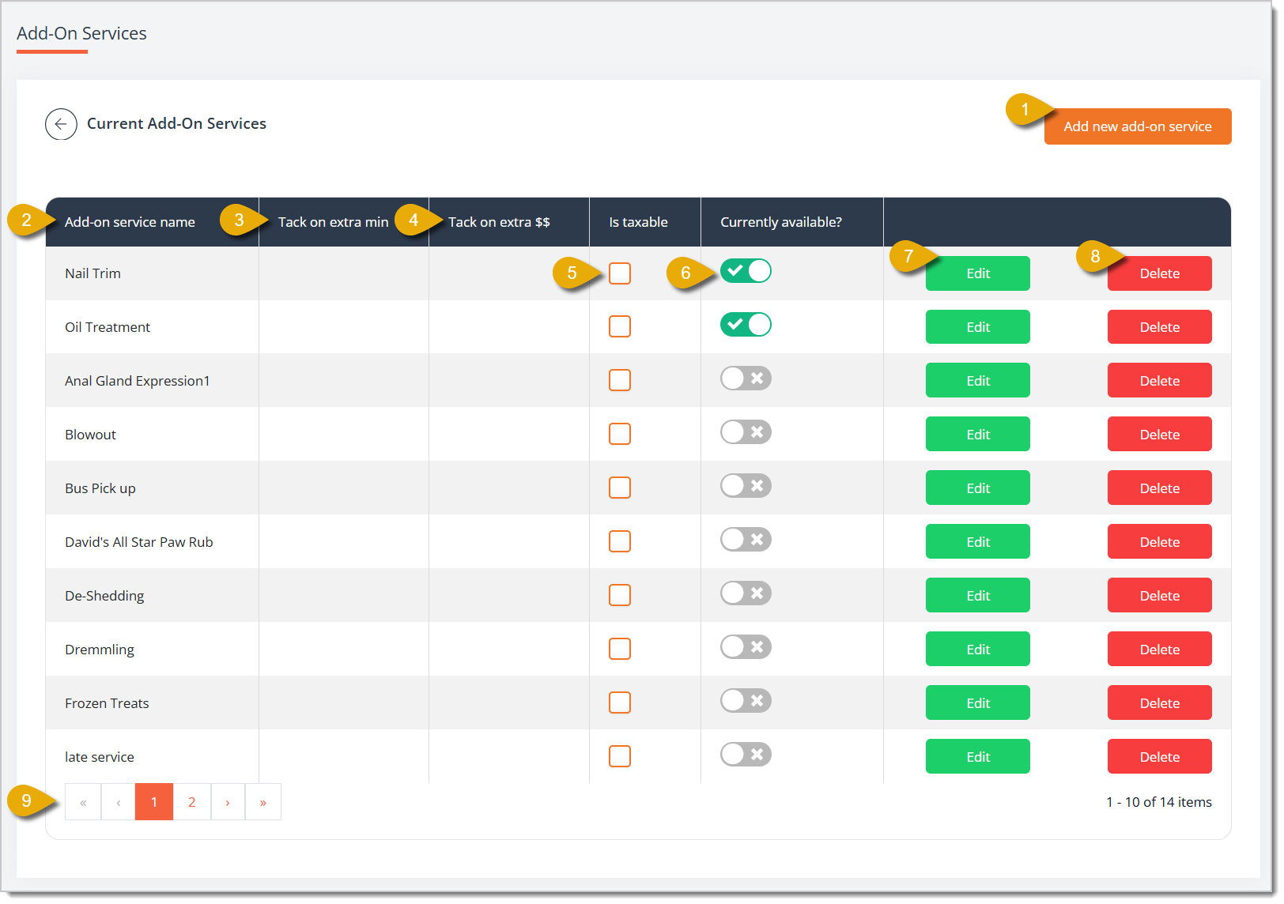Image resolution: width=1284 pixels, height=904 pixels.
Task: Check Is taxable for Oil Treatment
Action: click(620, 327)
